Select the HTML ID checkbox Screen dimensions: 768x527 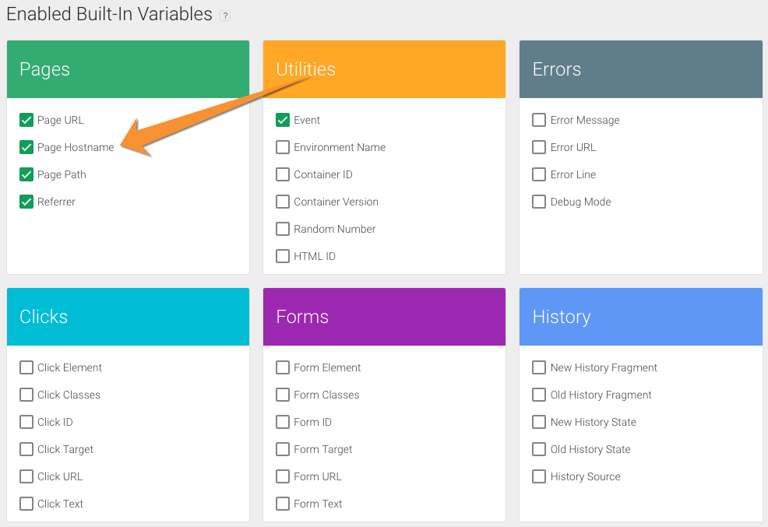point(283,256)
